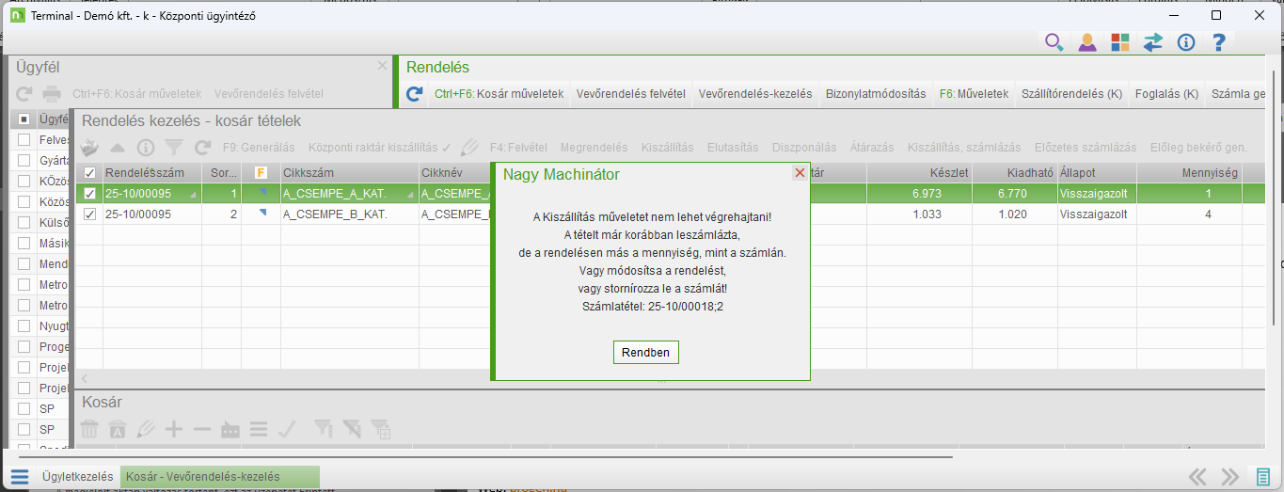
Task: Click the up triangle icon in kosár tételek toolbar
Action: [118, 148]
